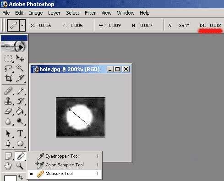This screenshot has width=224, height=181.
Task: Open the tool preset picker arrow
Action: [x=22, y=25]
